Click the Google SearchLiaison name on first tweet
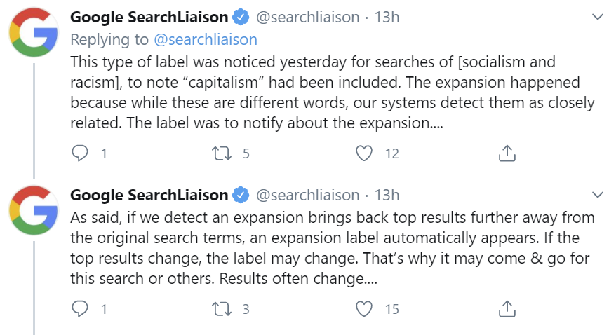 (149, 17)
